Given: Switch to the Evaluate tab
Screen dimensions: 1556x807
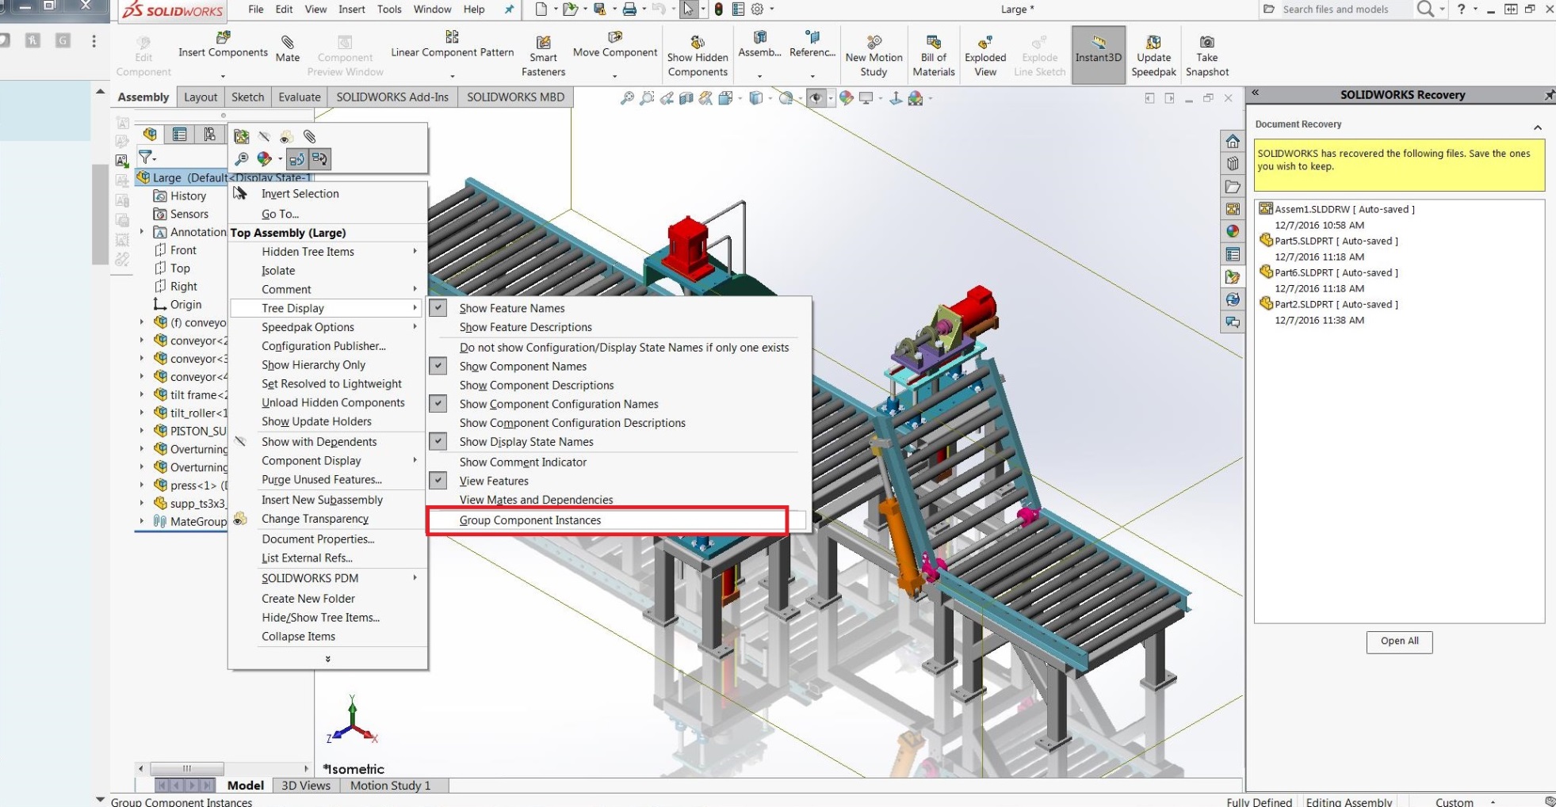Looking at the screenshot, I should click(299, 97).
